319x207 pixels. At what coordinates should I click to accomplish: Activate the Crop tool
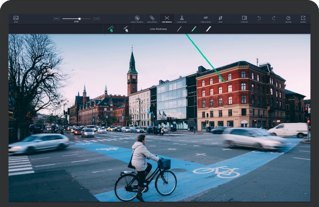220,19
